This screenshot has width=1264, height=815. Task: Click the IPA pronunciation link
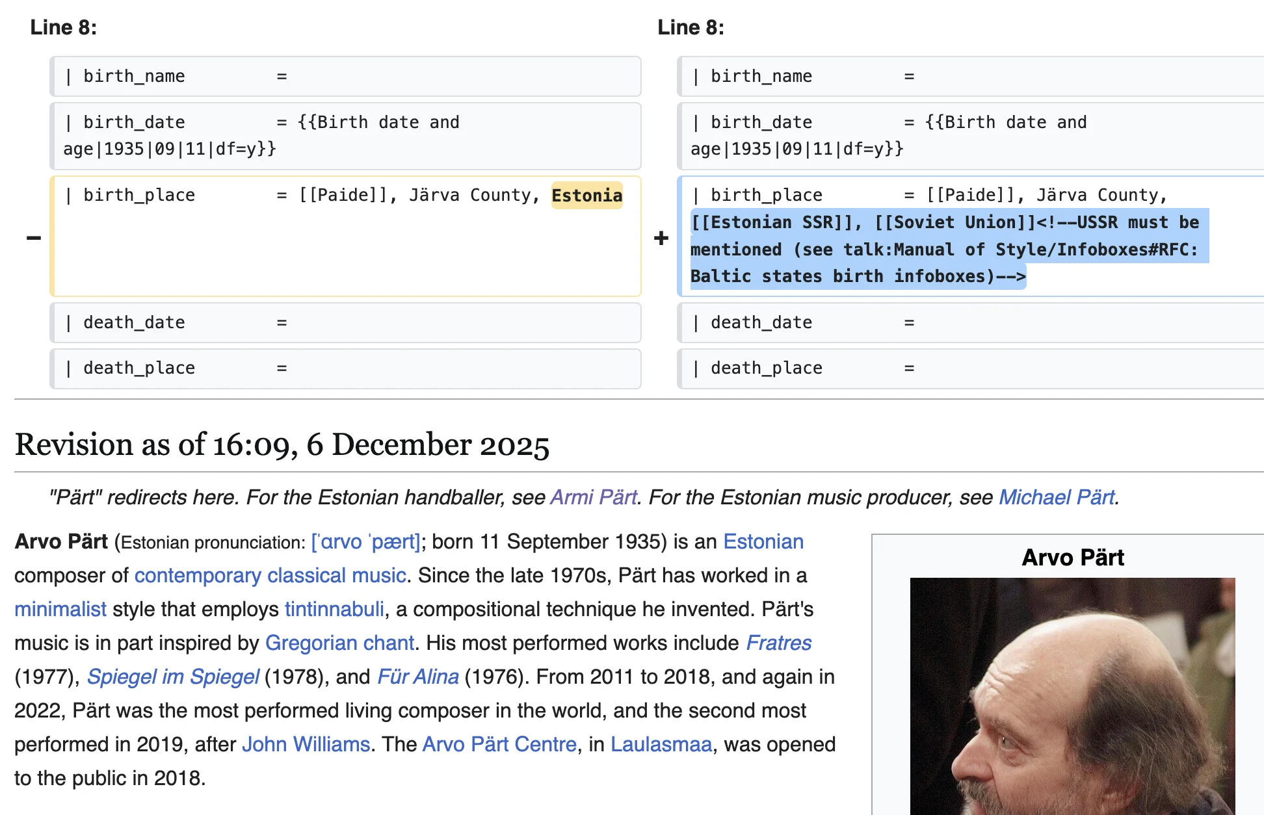pyautogui.click(x=365, y=541)
